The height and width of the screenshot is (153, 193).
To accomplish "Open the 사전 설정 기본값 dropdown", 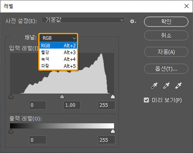I will [x=83, y=20].
